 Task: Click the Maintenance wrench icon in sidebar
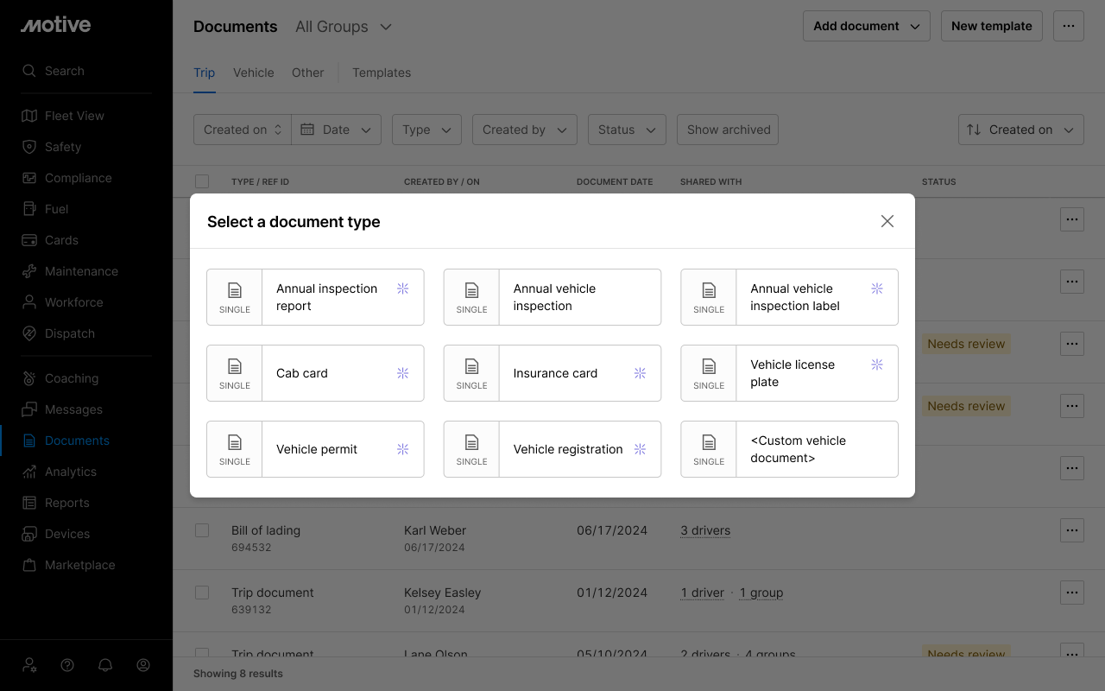click(29, 271)
